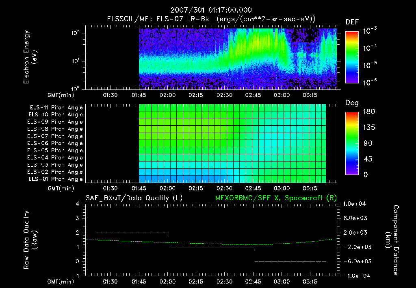The height and width of the screenshot is (288, 416).
Task: Select the 'ELS-06 Pitch Angle' row label
Action: [55, 144]
